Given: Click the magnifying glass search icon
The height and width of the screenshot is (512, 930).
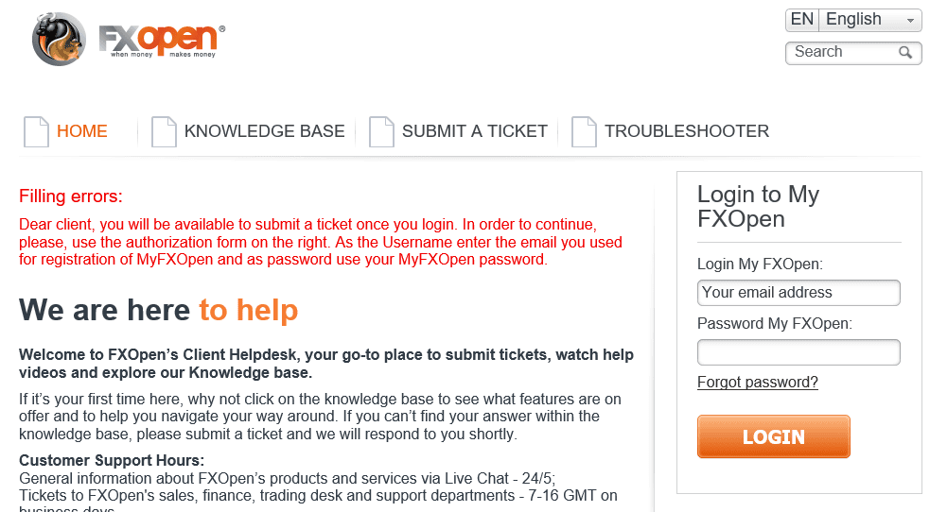Looking at the screenshot, I should pyautogui.click(x=905, y=52).
